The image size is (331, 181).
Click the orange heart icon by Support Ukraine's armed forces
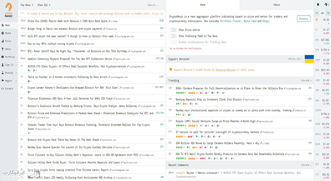click(170, 69)
